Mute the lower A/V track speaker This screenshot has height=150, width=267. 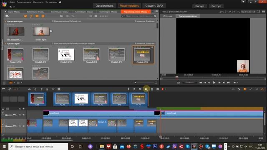tap(24, 126)
